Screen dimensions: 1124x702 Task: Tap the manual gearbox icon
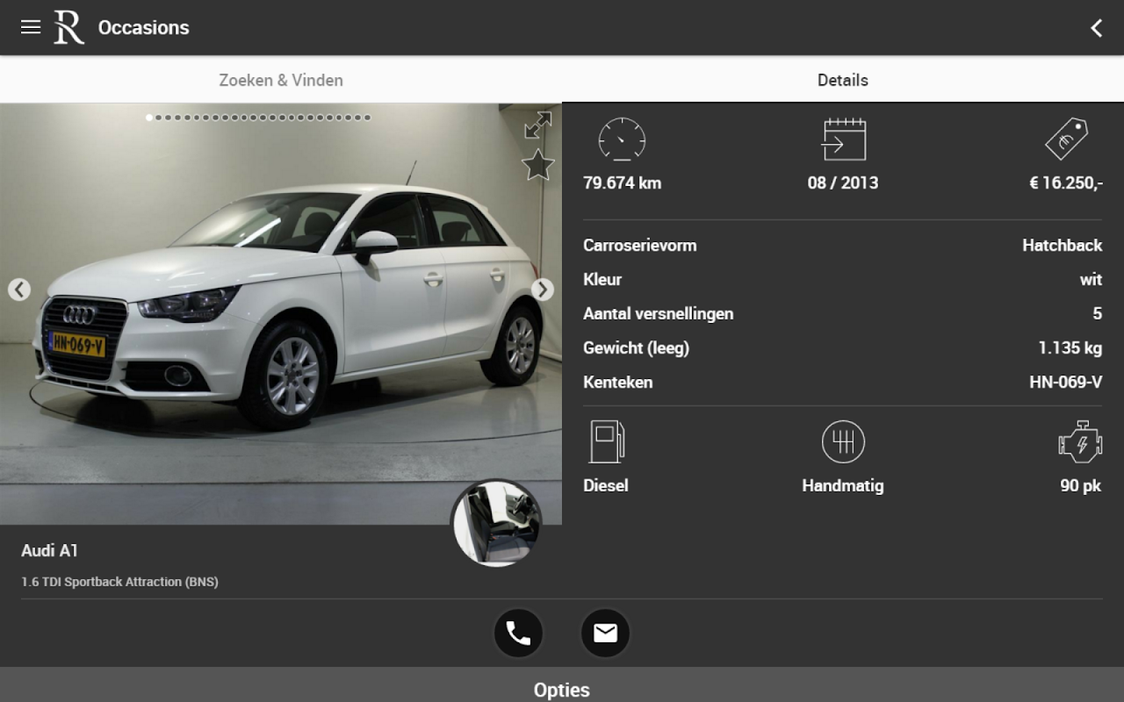pos(843,441)
